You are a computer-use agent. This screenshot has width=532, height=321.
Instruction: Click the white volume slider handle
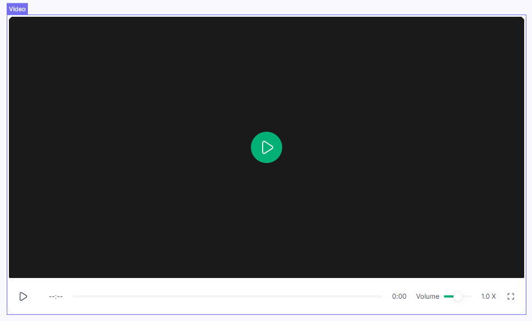point(458,296)
